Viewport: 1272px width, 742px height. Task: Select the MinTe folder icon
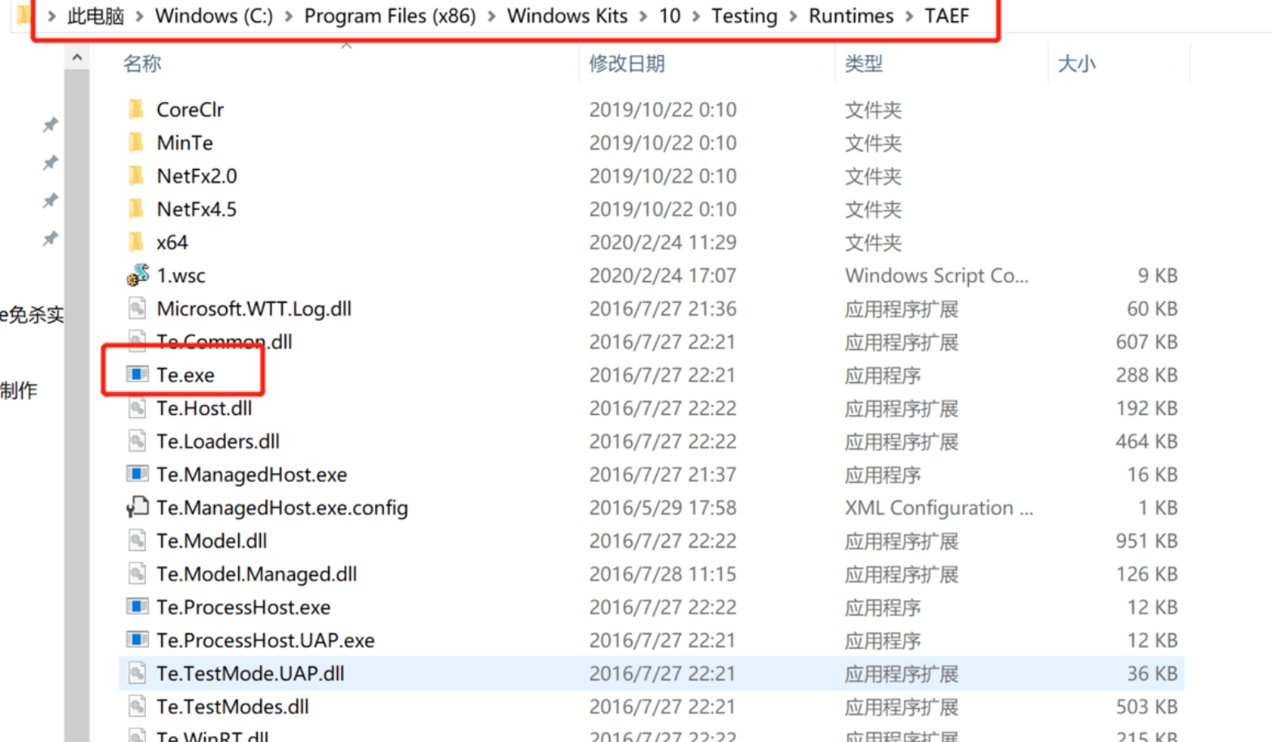coord(136,143)
